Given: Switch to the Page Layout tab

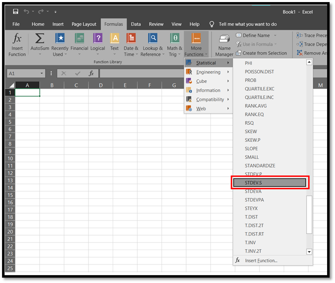Looking at the screenshot, I should click(x=84, y=24).
